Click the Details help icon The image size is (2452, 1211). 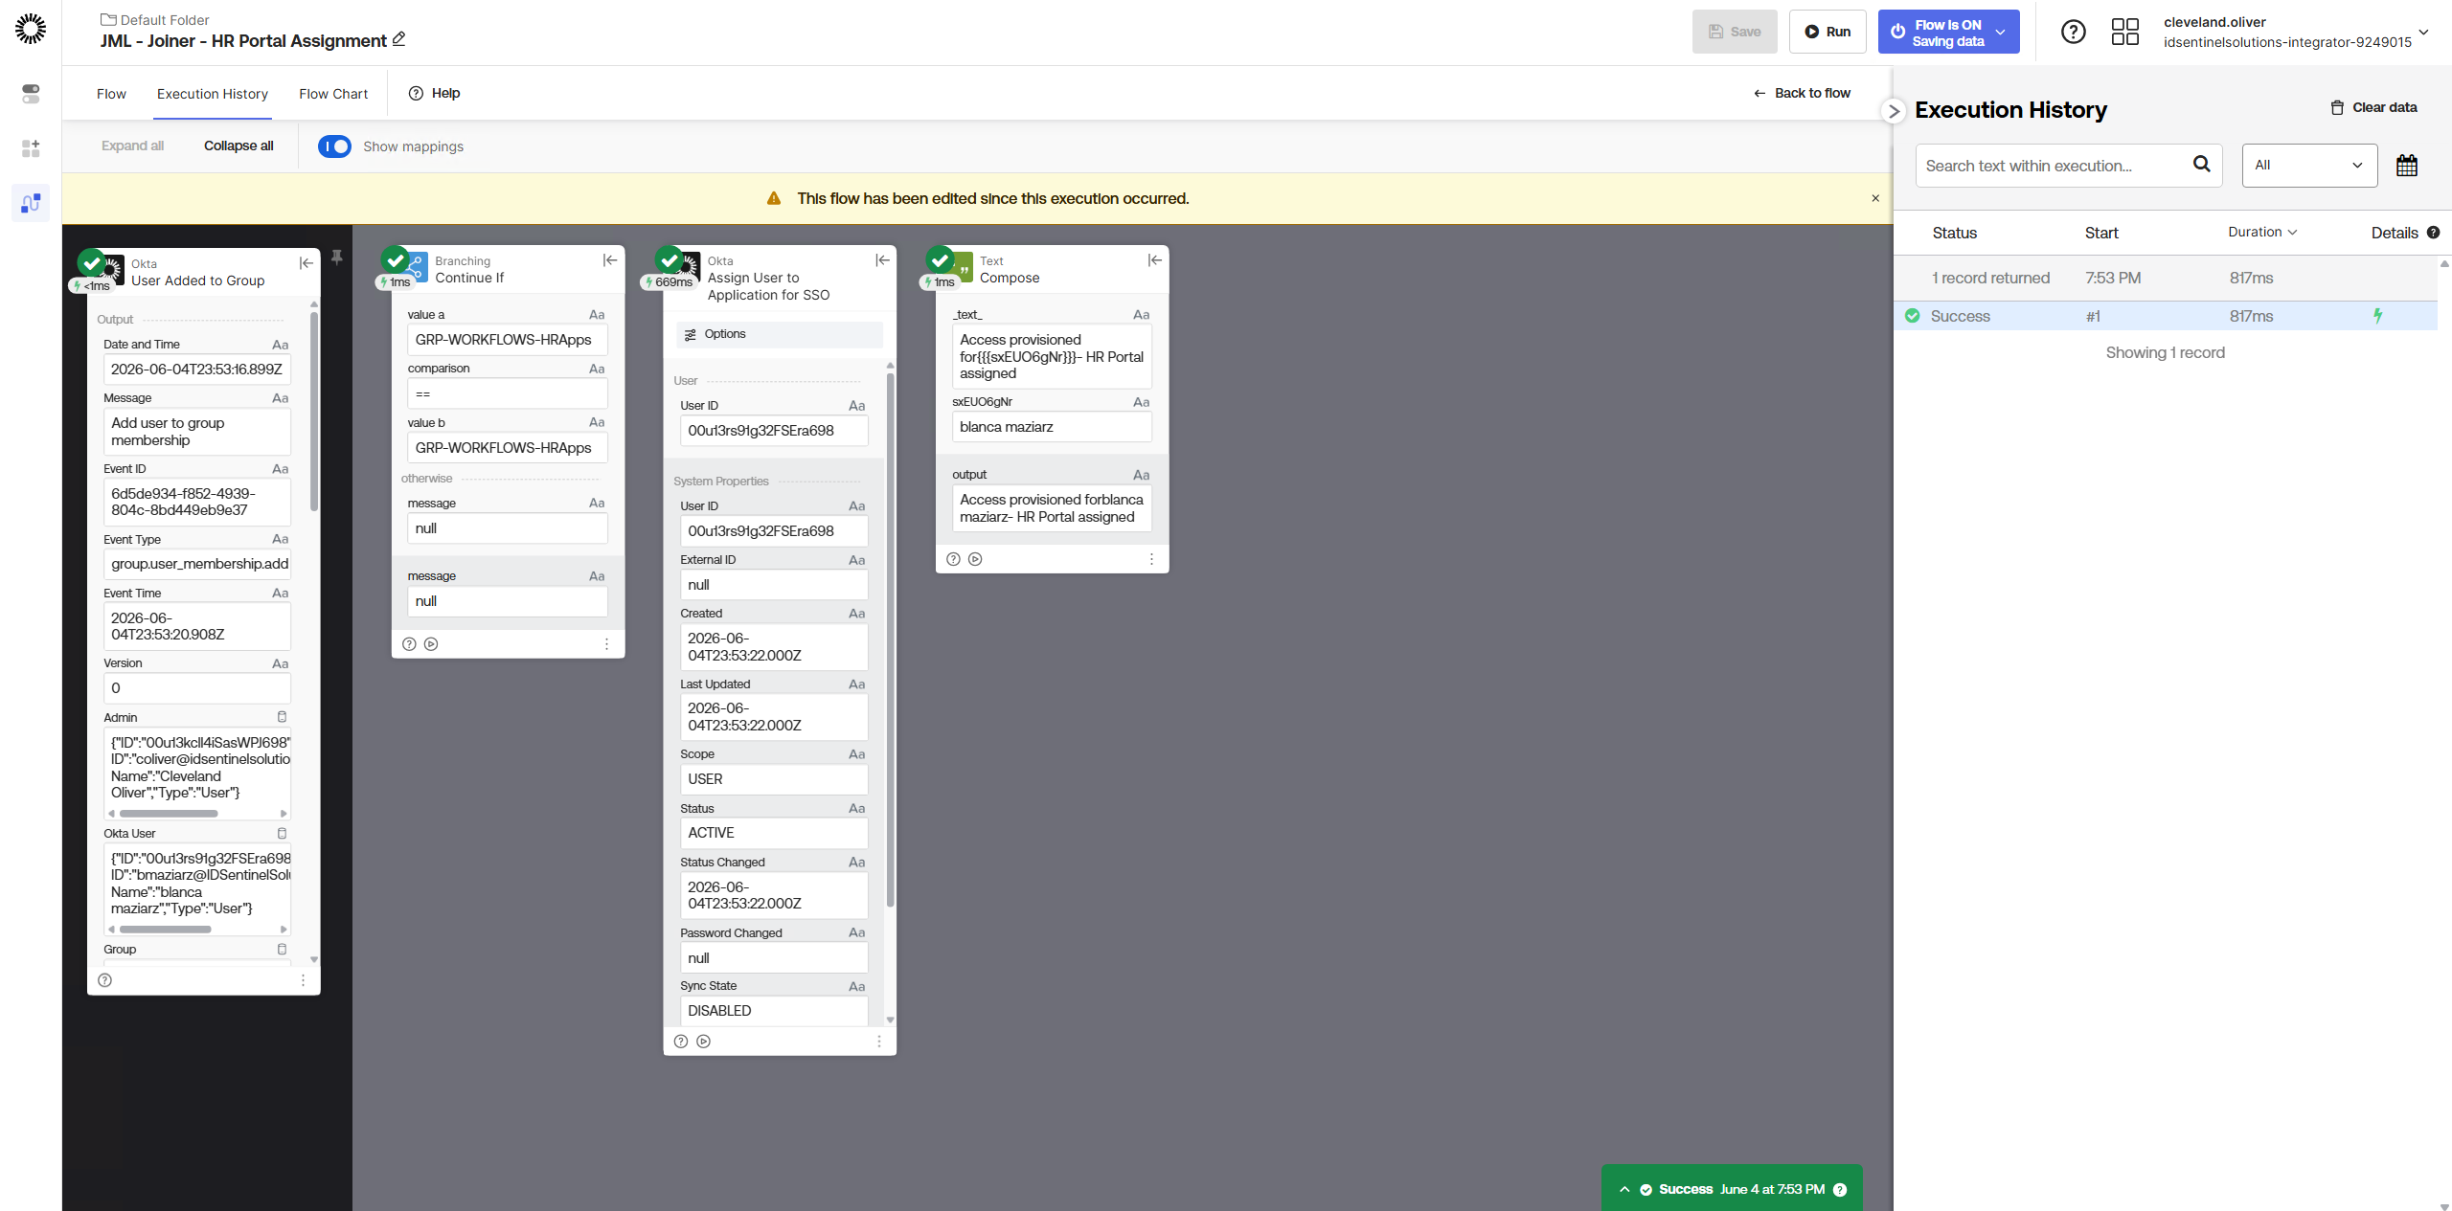tap(2434, 233)
